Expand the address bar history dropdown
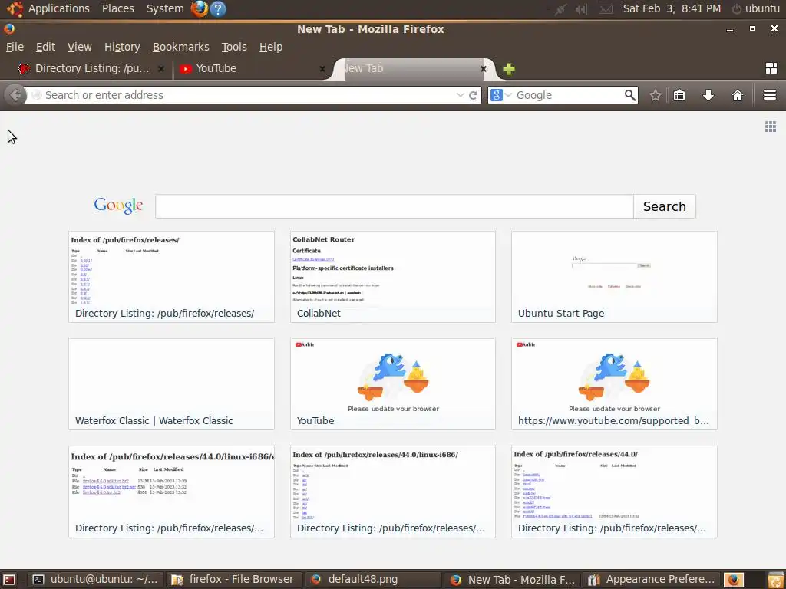Viewport: 786px width, 589px height. click(460, 95)
